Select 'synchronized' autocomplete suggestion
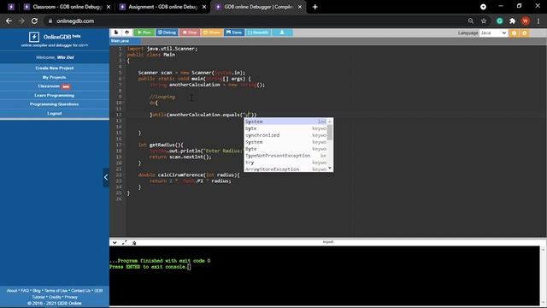 [285, 135]
